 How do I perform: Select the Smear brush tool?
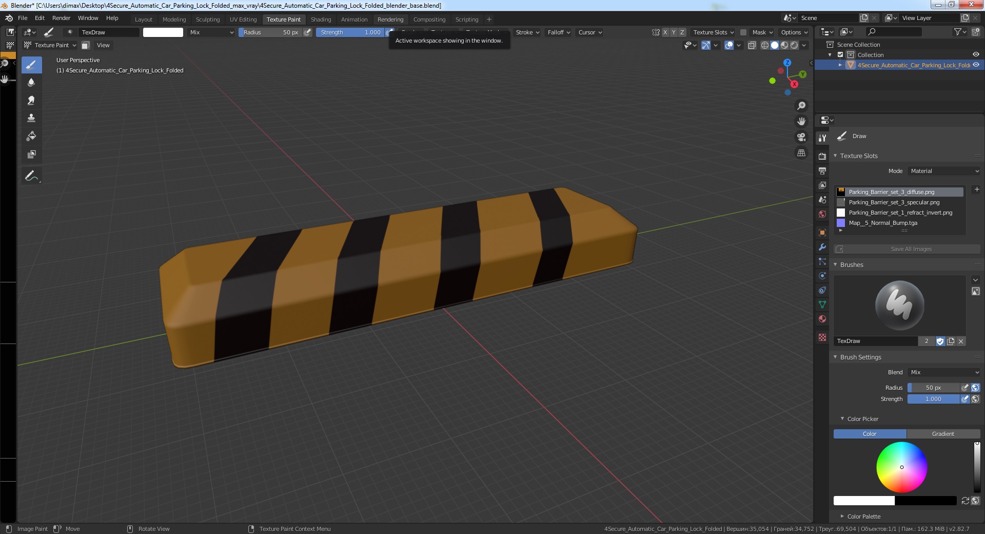(x=31, y=101)
